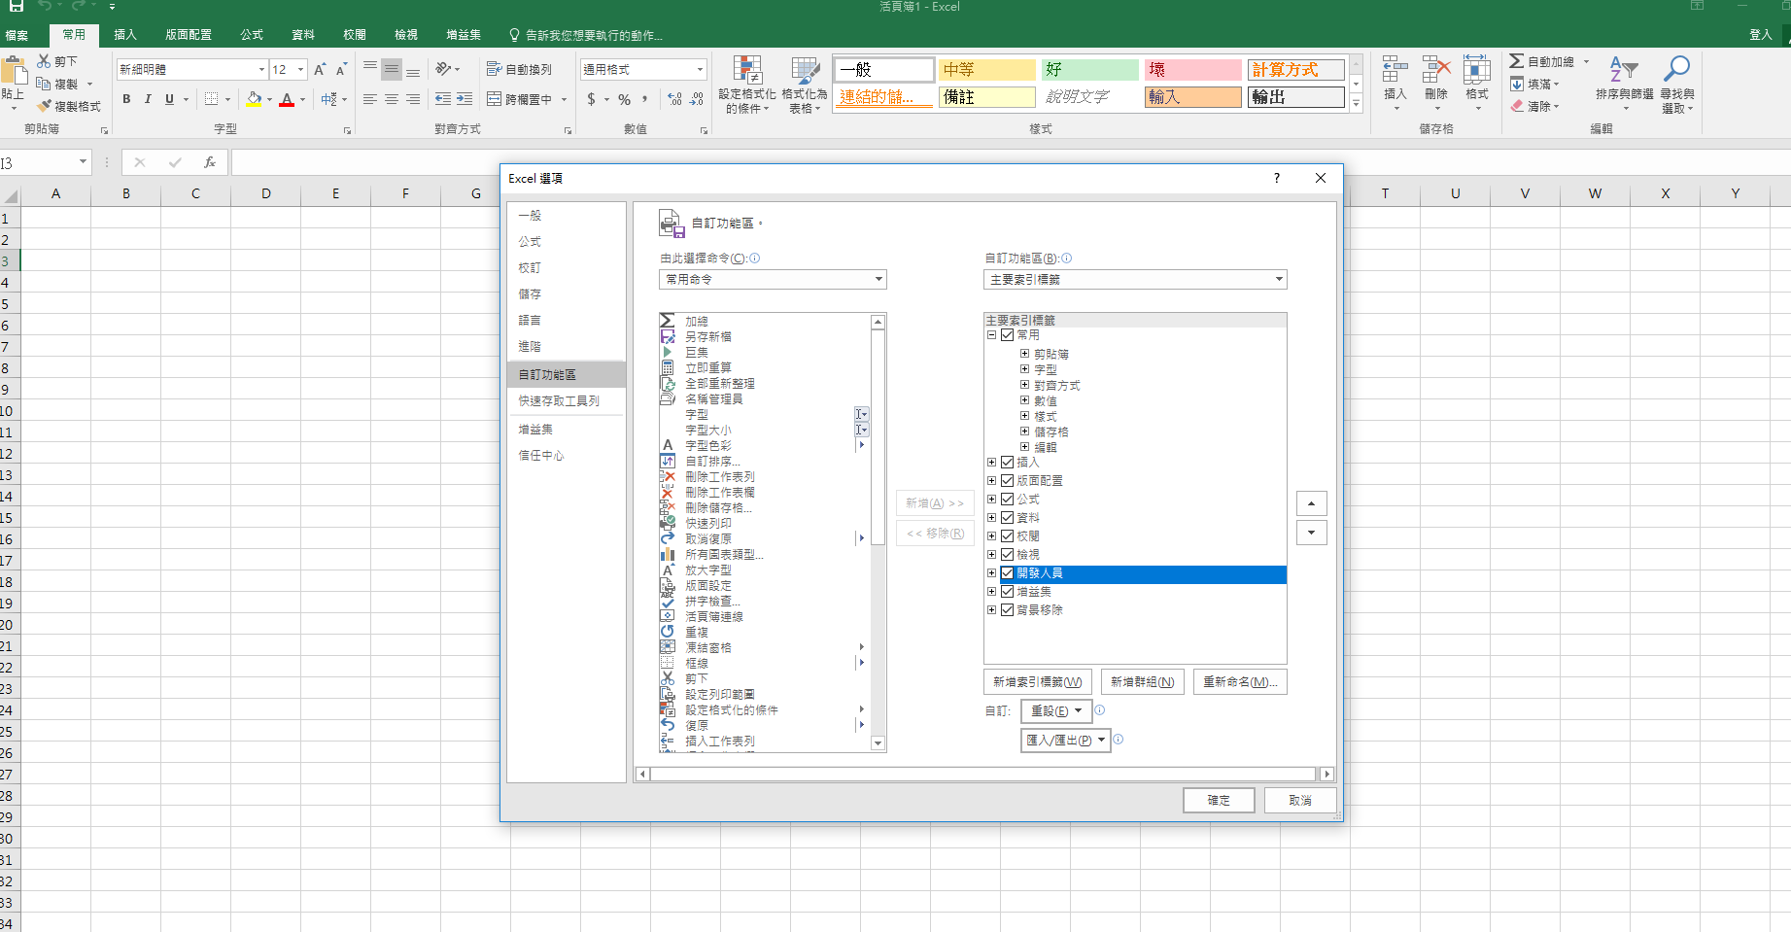Click the Bold formatting icon

pos(126,99)
